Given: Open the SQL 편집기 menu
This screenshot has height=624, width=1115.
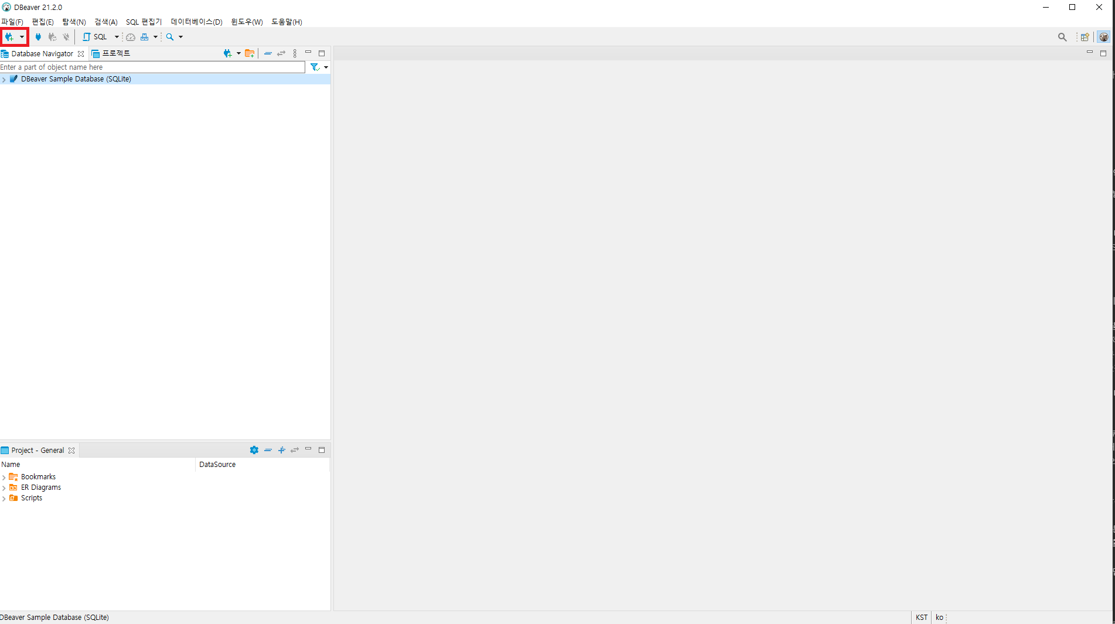Looking at the screenshot, I should coord(144,22).
